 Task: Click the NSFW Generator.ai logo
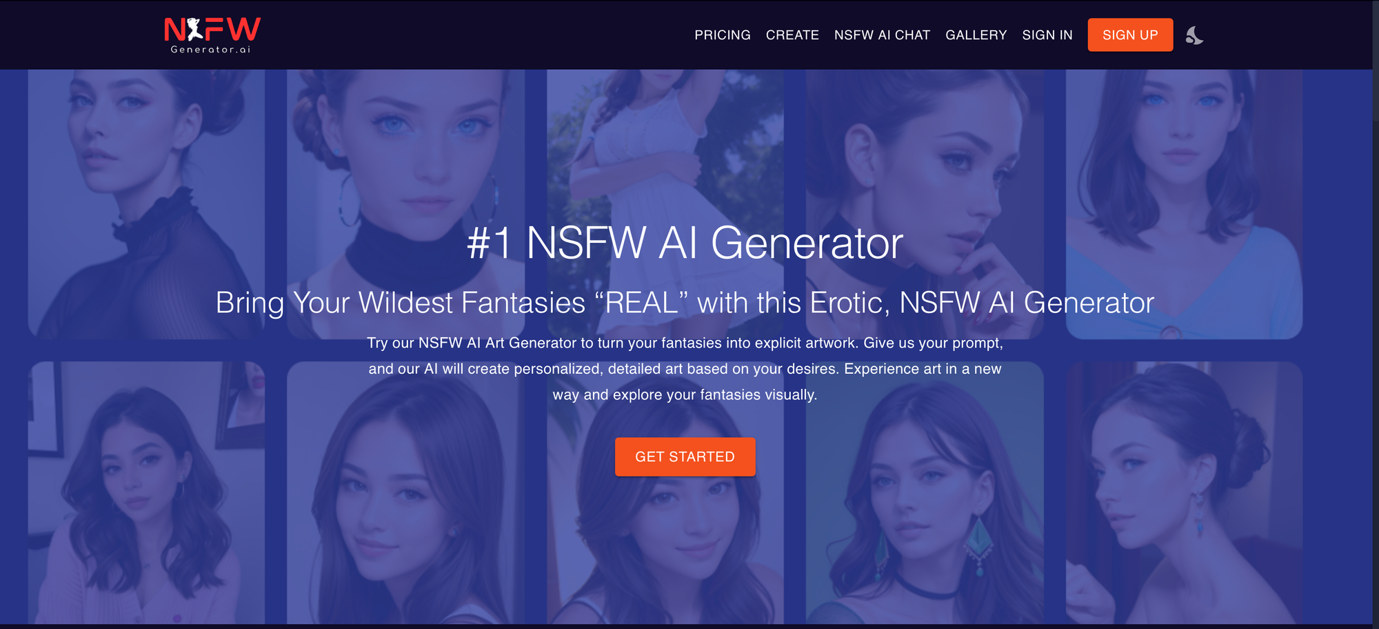pyautogui.click(x=212, y=35)
